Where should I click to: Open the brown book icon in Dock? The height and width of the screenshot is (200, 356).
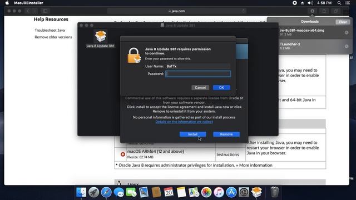point(156,192)
